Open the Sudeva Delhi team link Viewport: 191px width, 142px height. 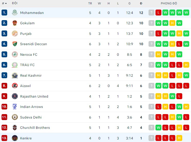[31, 117]
